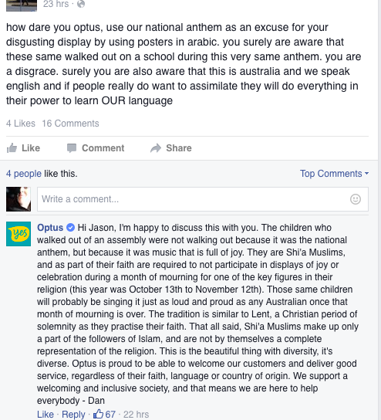This screenshot has width=381, height=420.
Task: Click the Share arrow icon
Action: click(x=156, y=148)
